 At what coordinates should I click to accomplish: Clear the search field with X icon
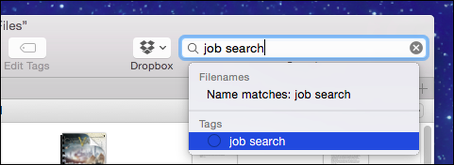(416, 48)
